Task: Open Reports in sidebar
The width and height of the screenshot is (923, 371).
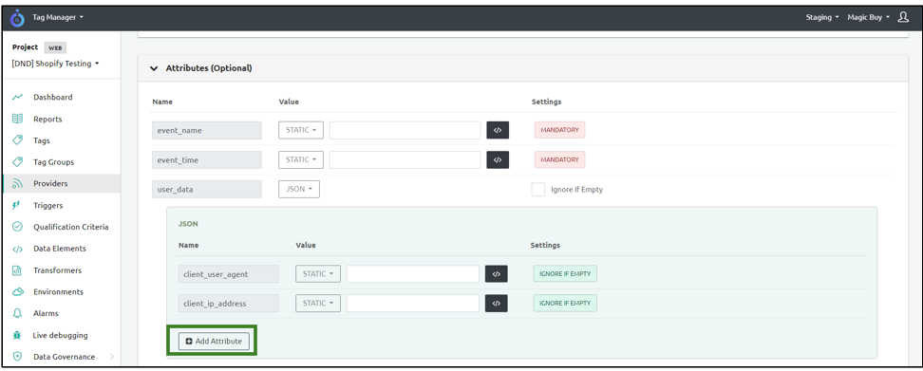Action: 47,119
